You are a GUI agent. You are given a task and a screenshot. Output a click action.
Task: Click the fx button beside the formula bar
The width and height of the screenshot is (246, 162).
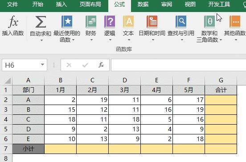[x=101, y=65]
